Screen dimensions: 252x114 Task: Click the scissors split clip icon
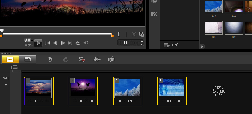(134, 34)
